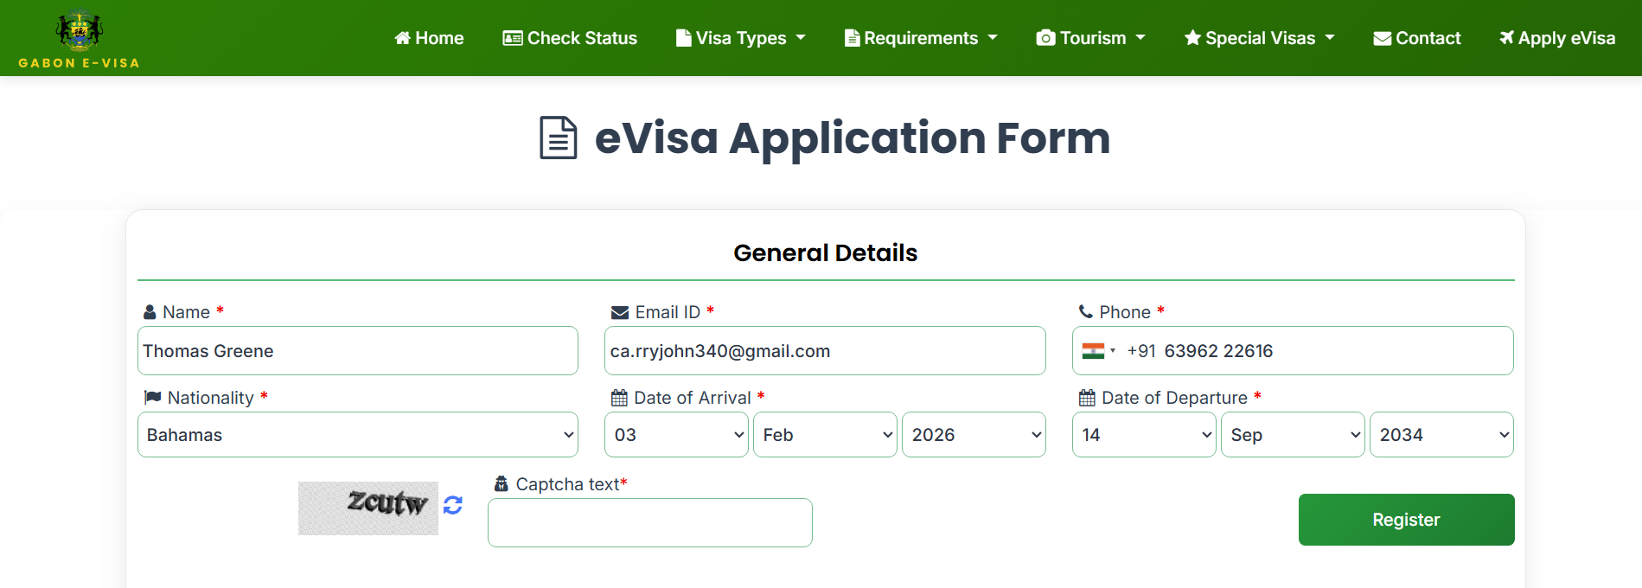Click the Tourism camera icon
The height and width of the screenshot is (588, 1642).
[x=1045, y=38]
